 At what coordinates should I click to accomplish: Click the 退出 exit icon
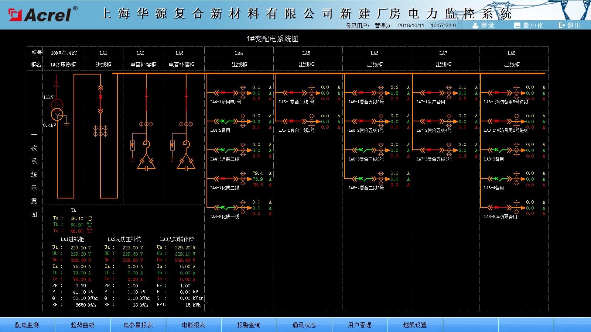(x=562, y=25)
